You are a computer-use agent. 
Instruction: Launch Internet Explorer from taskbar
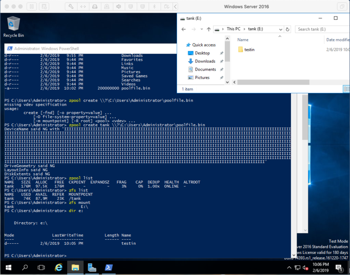tap(59, 267)
